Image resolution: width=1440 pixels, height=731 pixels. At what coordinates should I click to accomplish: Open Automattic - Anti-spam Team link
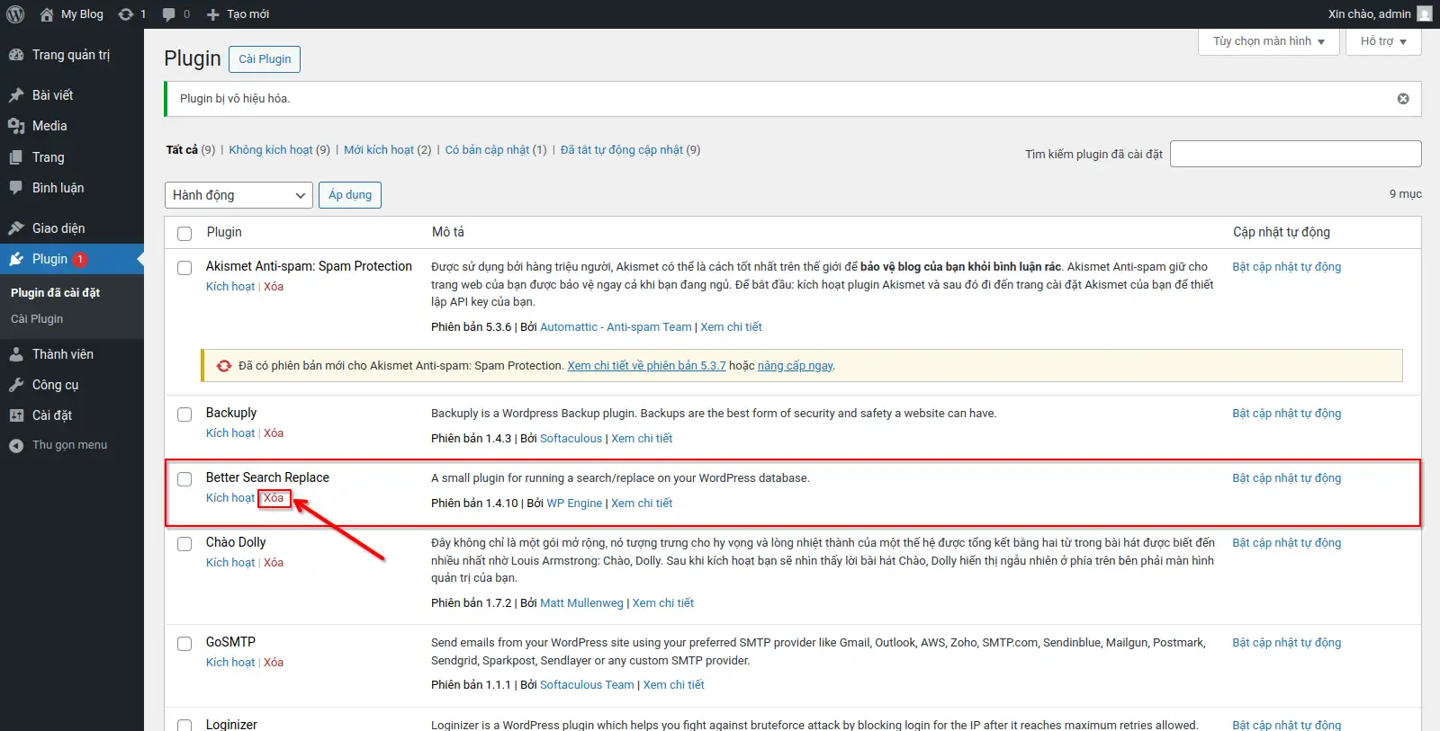coord(616,327)
